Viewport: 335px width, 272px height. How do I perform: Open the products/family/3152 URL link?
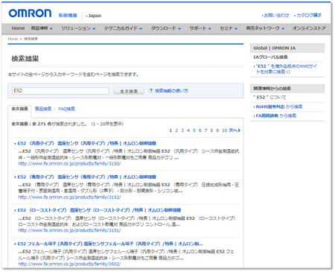pos(69,197)
